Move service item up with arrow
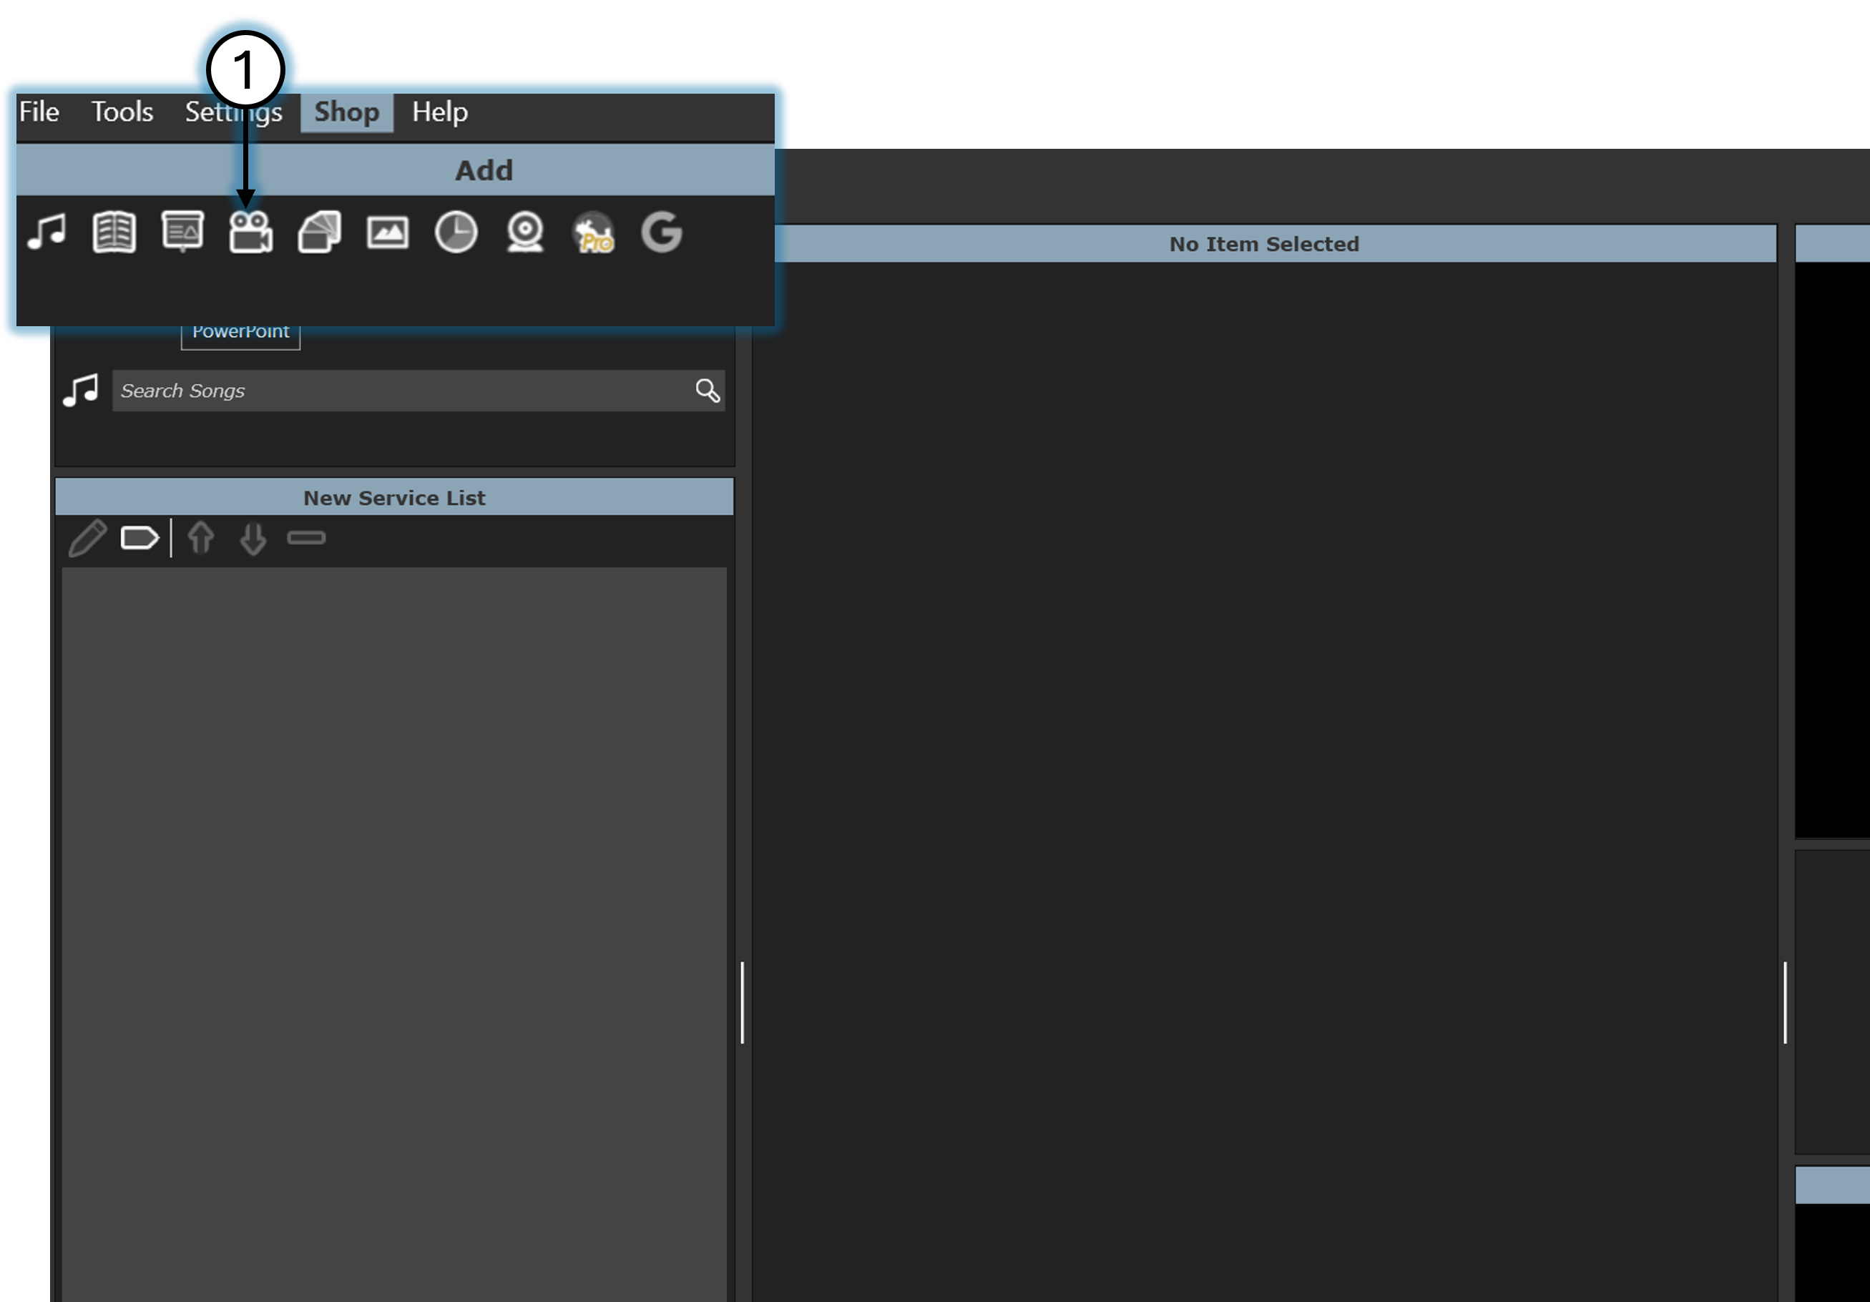This screenshot has width=1870, height=1302. (x=201, y=538)
